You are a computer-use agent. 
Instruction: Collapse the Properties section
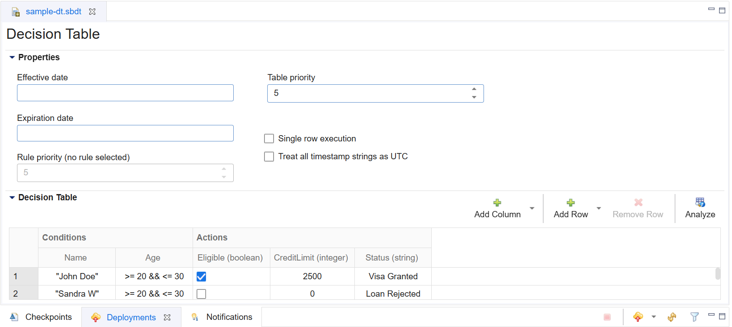[12, 58]
